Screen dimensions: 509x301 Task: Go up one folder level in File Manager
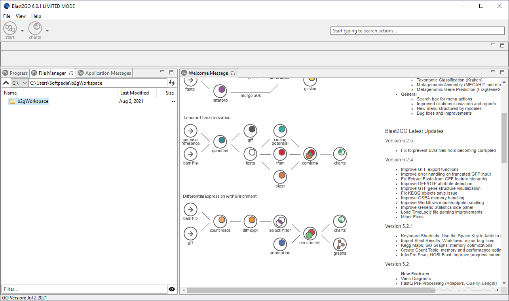point(6,83)
